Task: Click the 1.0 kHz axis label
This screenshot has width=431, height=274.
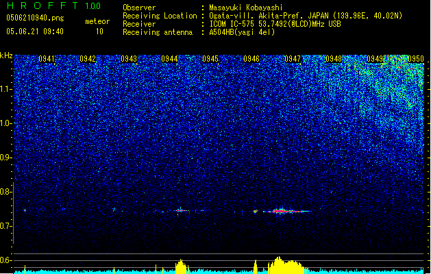Action: coord(6,123)
